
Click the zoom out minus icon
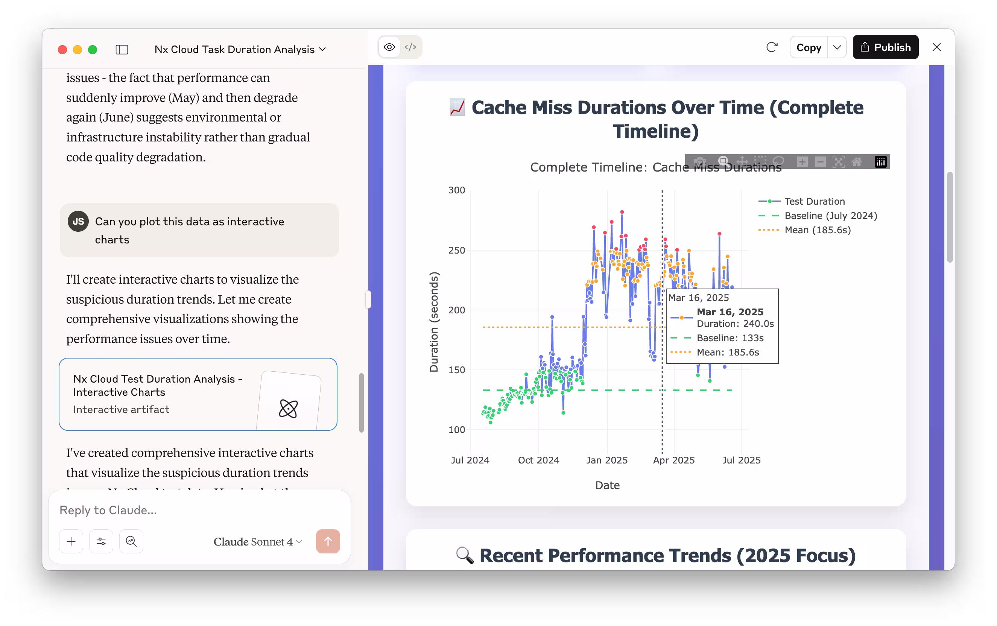pos(820,161)
